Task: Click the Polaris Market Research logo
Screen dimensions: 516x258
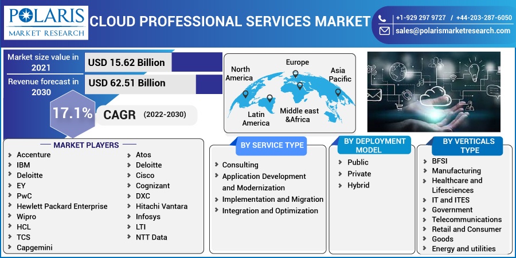Action: coord(46,23)
